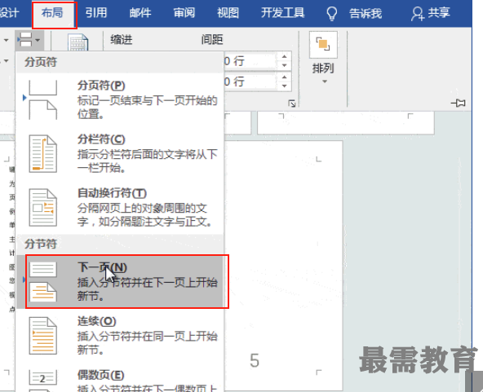
Task: Open the paragraph settings dialog launcher
Action: point(292,104)
